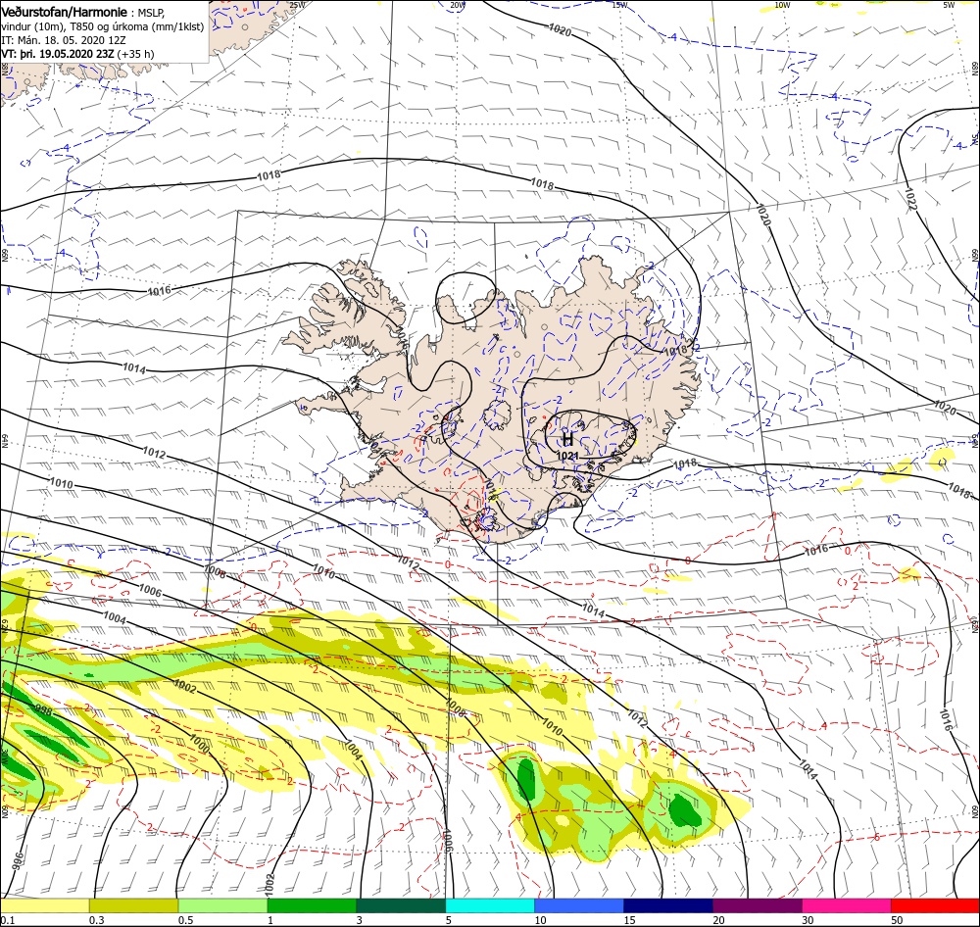This screenshot has height=927, width=980.
Task: Click the legend value '0.3'
Action: point(97,920)
